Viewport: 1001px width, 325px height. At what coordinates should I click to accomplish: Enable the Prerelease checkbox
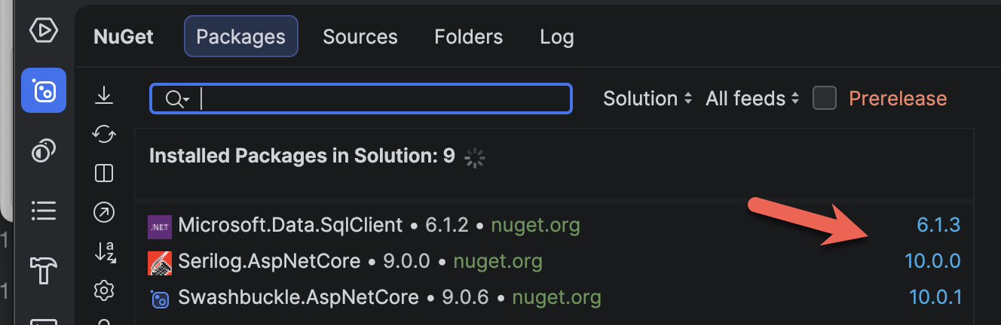pyautogui.click(x=825, y=99)
